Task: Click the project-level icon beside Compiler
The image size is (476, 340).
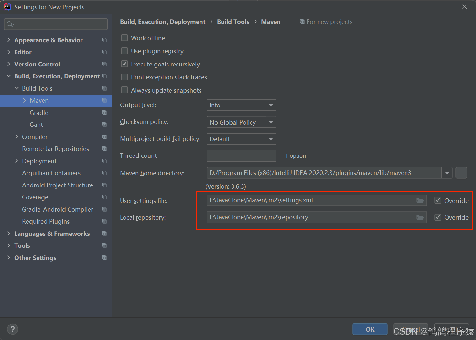Action: point(104,137)
